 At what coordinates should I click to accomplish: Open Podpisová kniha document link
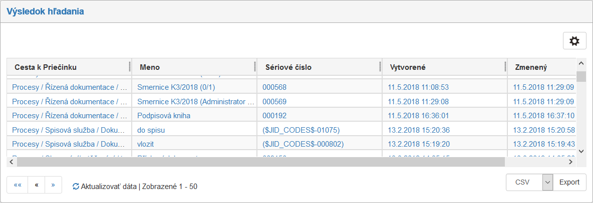164,116
